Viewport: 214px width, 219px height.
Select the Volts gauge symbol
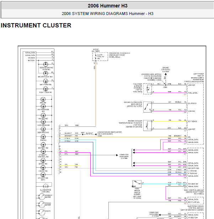click(42, 212)
